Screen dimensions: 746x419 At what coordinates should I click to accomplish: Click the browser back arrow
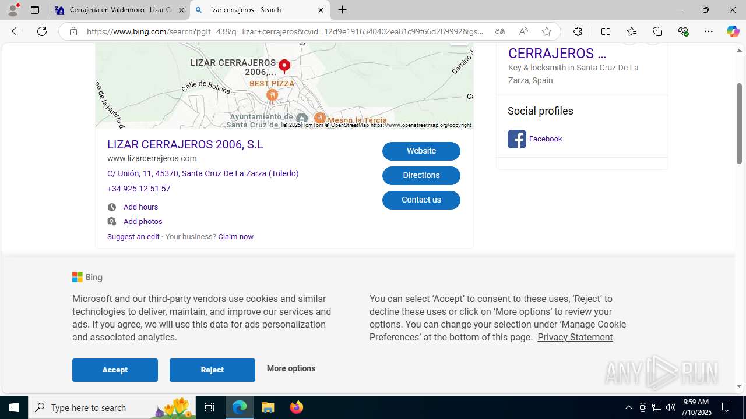(16, 31)
